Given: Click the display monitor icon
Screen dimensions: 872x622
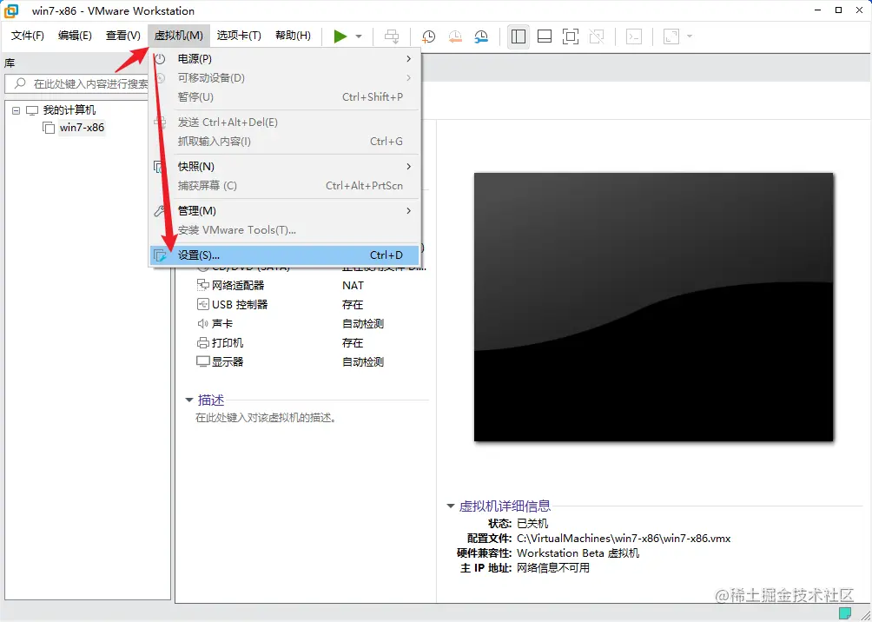Looking at the screenshot, I should [x=203, y=361].
